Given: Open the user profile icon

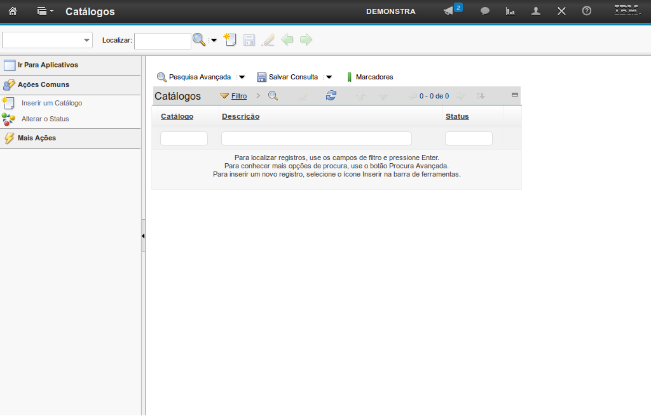Looking at the screenshot, I should (x=536, y=11).
